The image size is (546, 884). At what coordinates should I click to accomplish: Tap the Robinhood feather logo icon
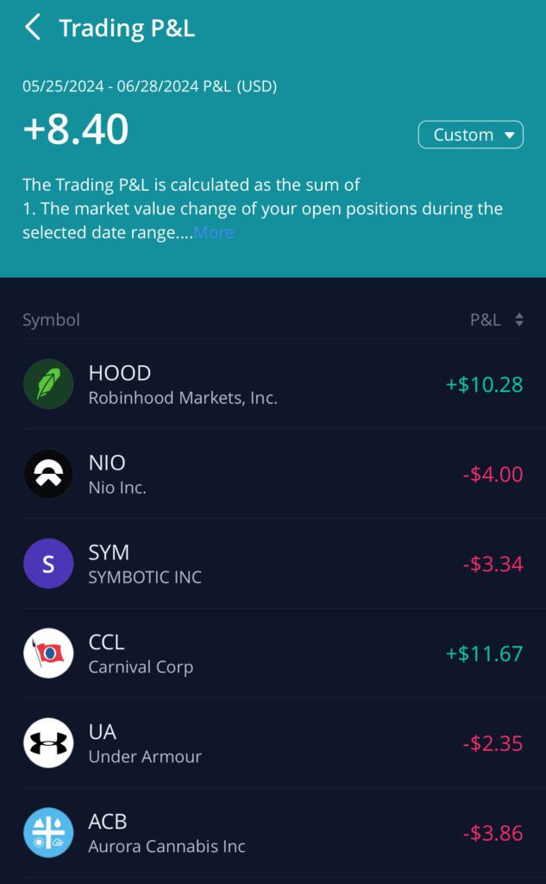pos(48,384)
